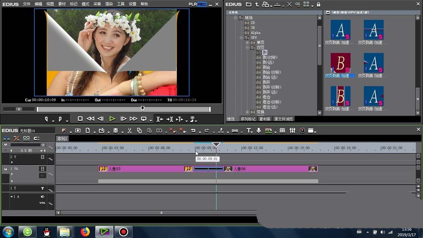Toggle audio mute speaker on 1 A track
423x238 pixels.
[42, 196]
